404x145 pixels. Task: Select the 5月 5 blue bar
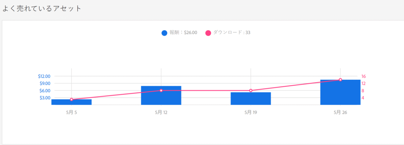tap(71, 102)
